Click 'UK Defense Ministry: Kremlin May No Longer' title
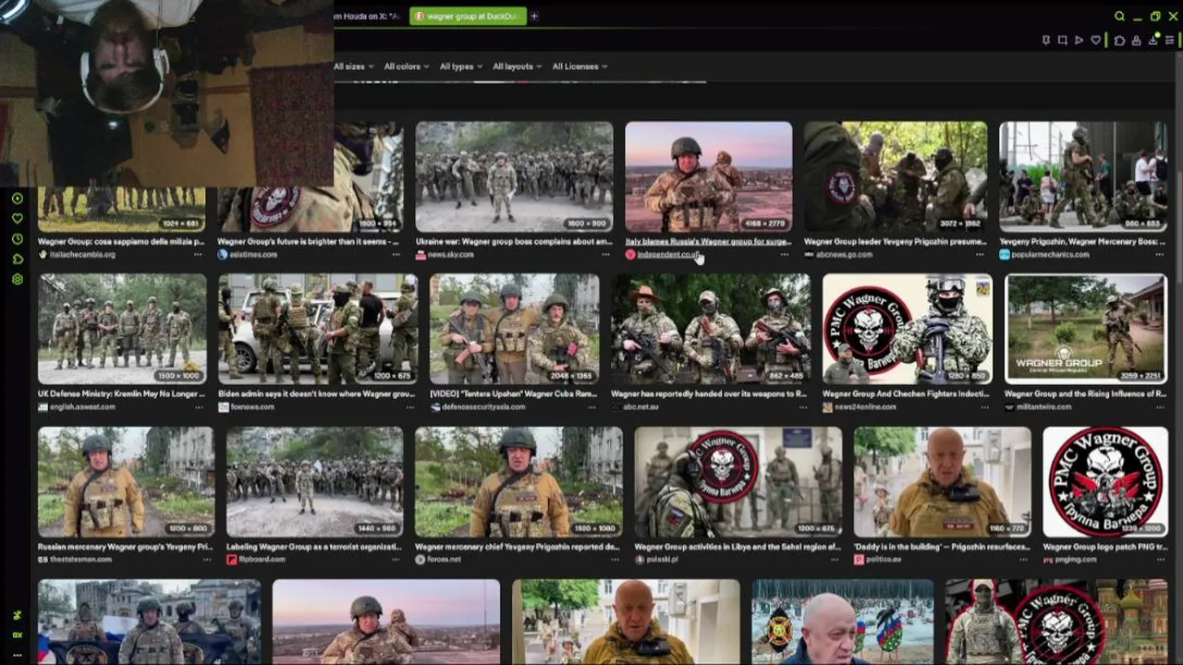Screen dimensions: 1183x665 (121, 394)
